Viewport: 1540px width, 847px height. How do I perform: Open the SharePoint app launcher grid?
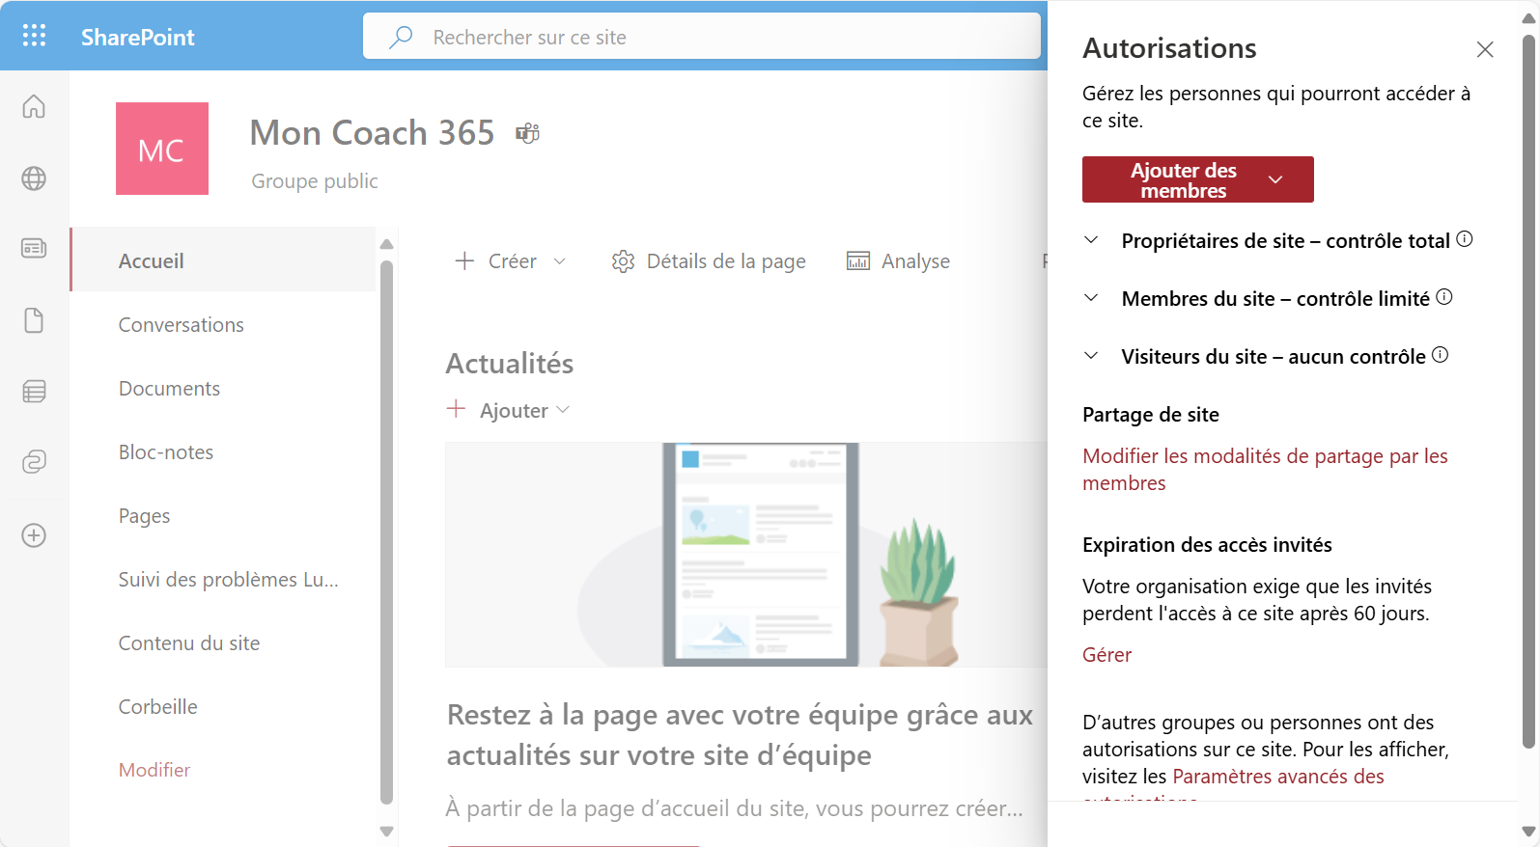tap(34, 36)
